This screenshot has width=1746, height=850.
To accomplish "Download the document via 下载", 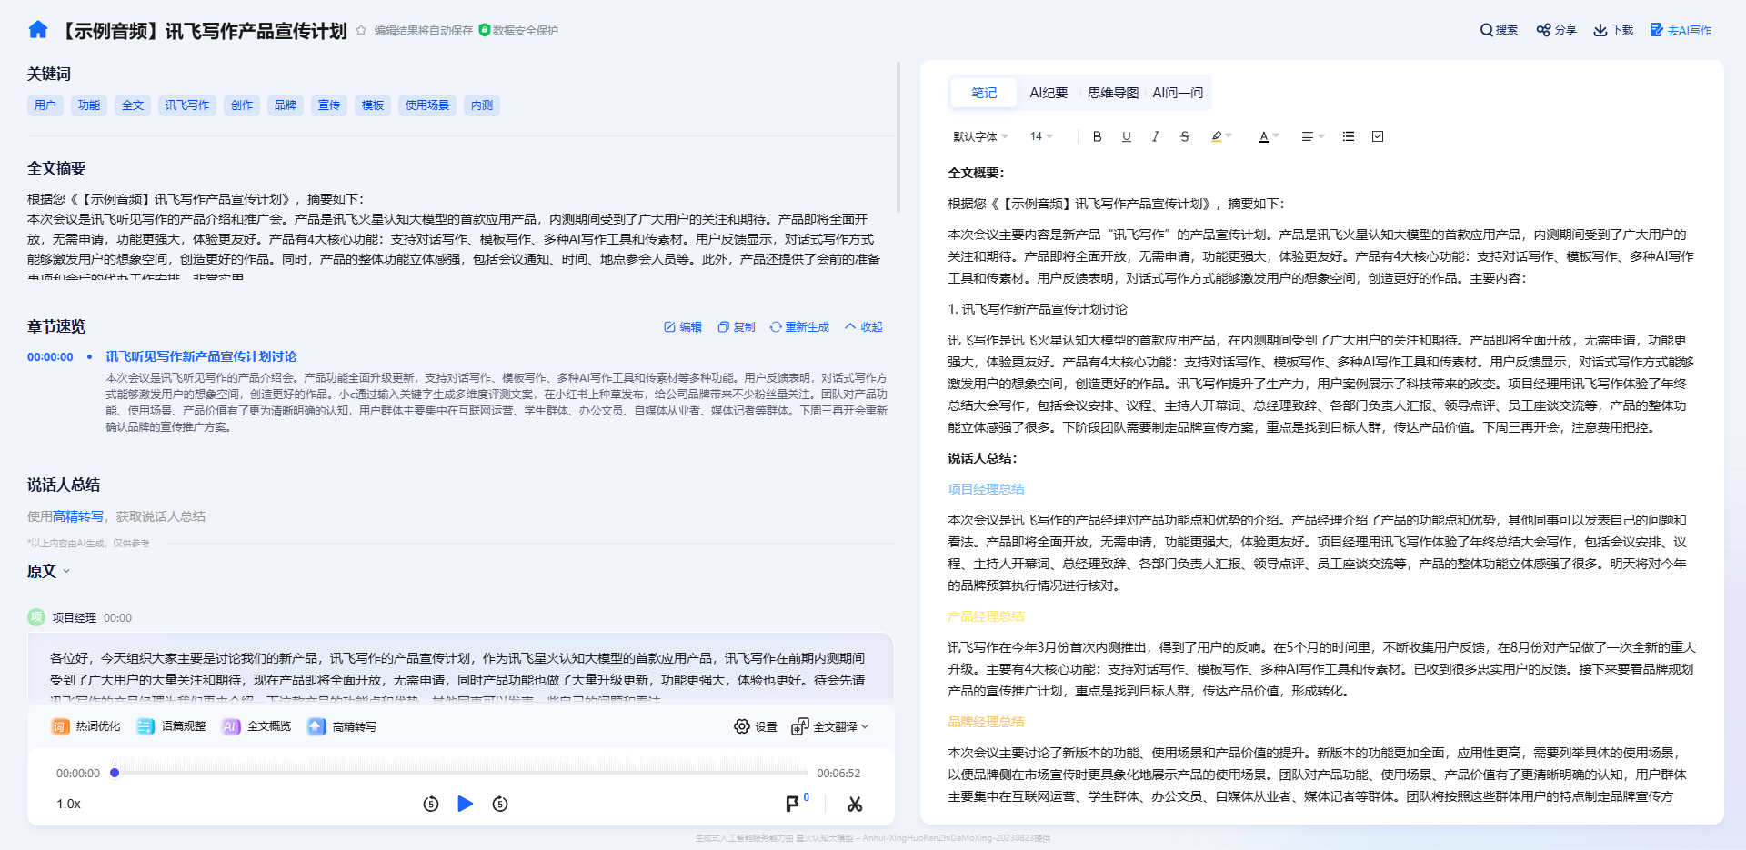I will click(x=1613, y=30).
